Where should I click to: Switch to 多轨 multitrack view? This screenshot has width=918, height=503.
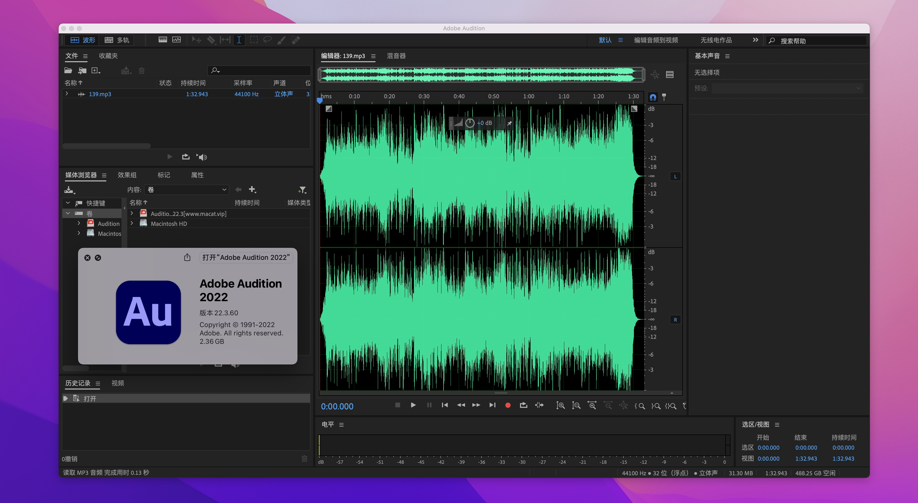coord(117,40)
